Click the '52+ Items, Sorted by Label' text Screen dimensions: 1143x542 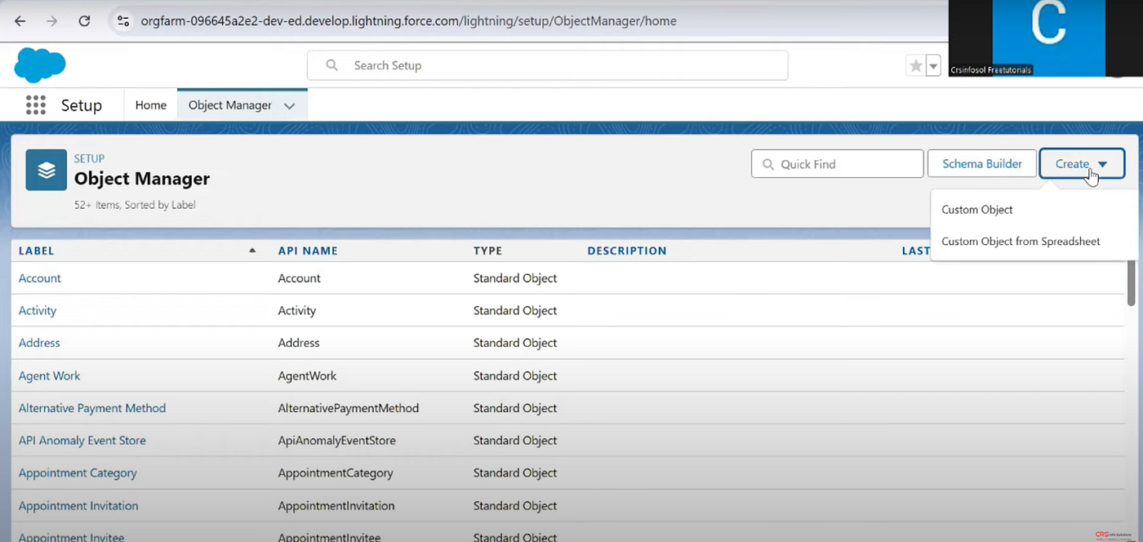tap(135, 205)
